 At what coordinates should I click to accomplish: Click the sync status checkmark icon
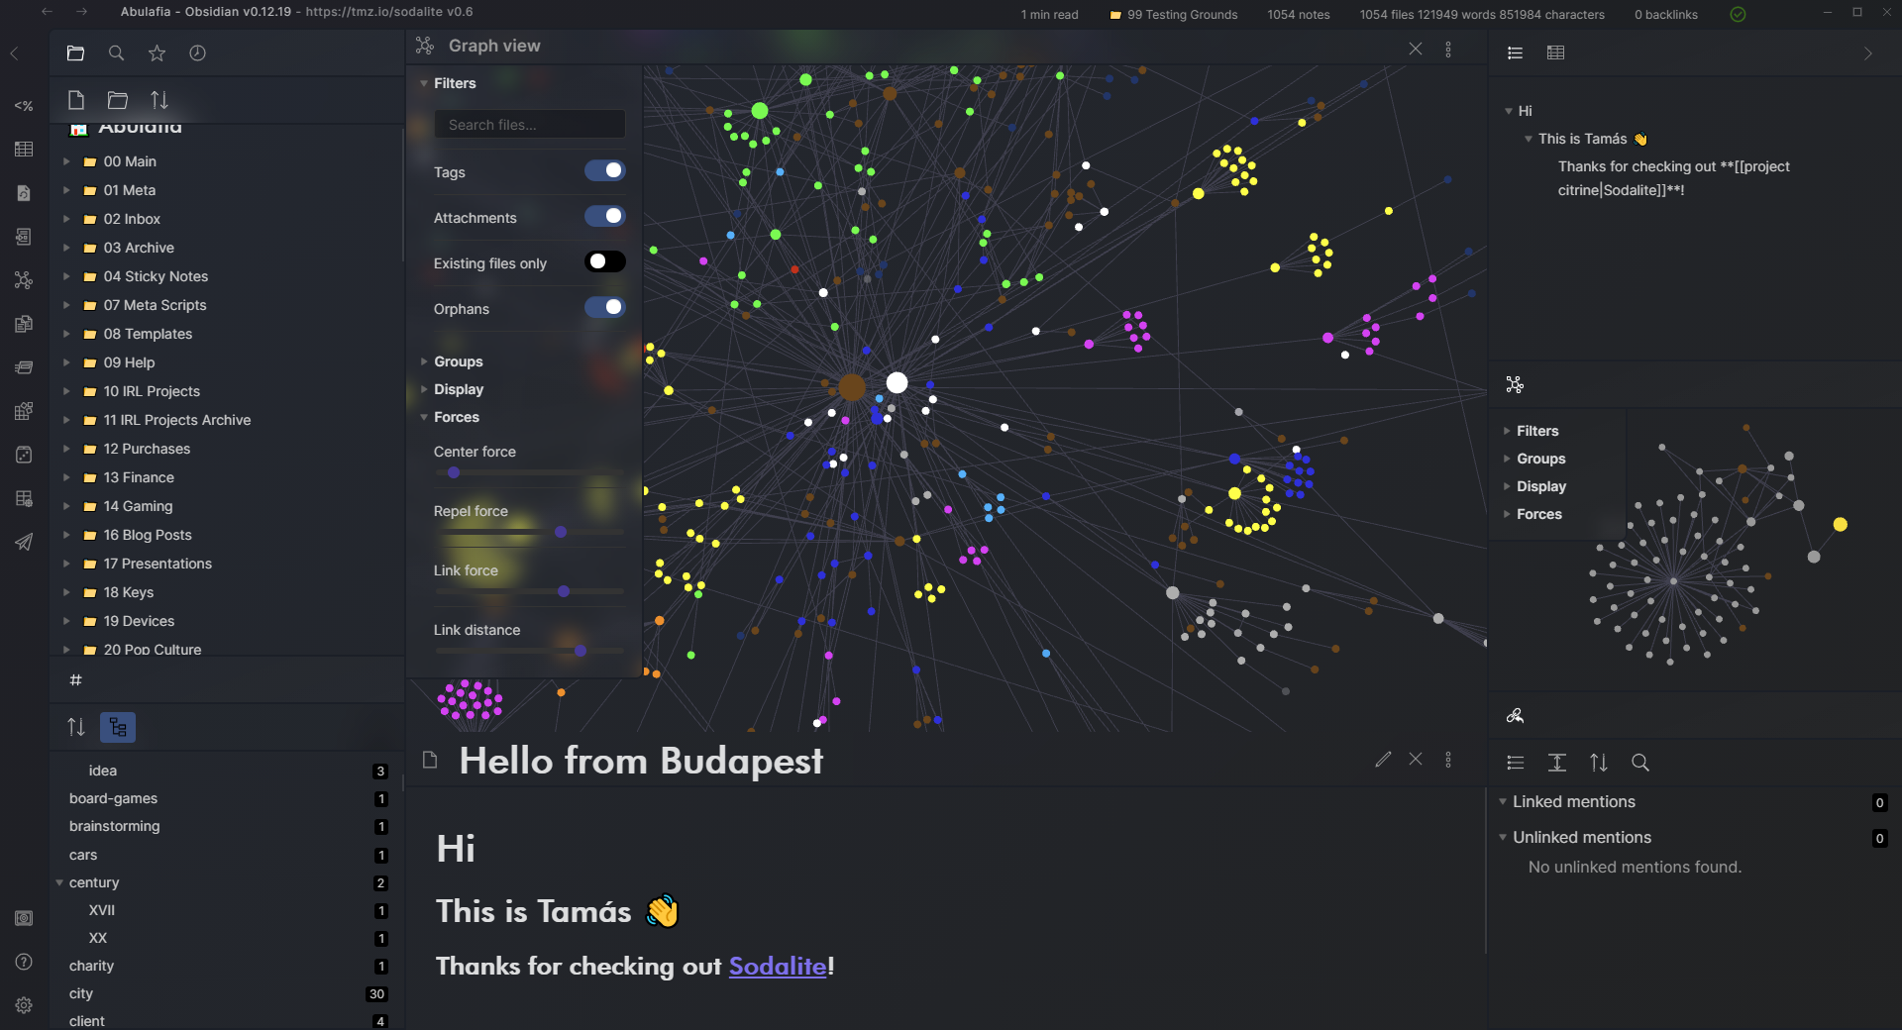(x=1738, y=14)
